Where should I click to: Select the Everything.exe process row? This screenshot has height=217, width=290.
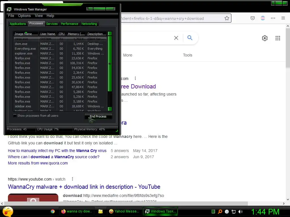click(60, 49)
